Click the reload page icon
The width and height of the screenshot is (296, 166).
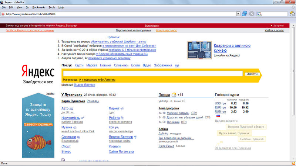(245, 14)
